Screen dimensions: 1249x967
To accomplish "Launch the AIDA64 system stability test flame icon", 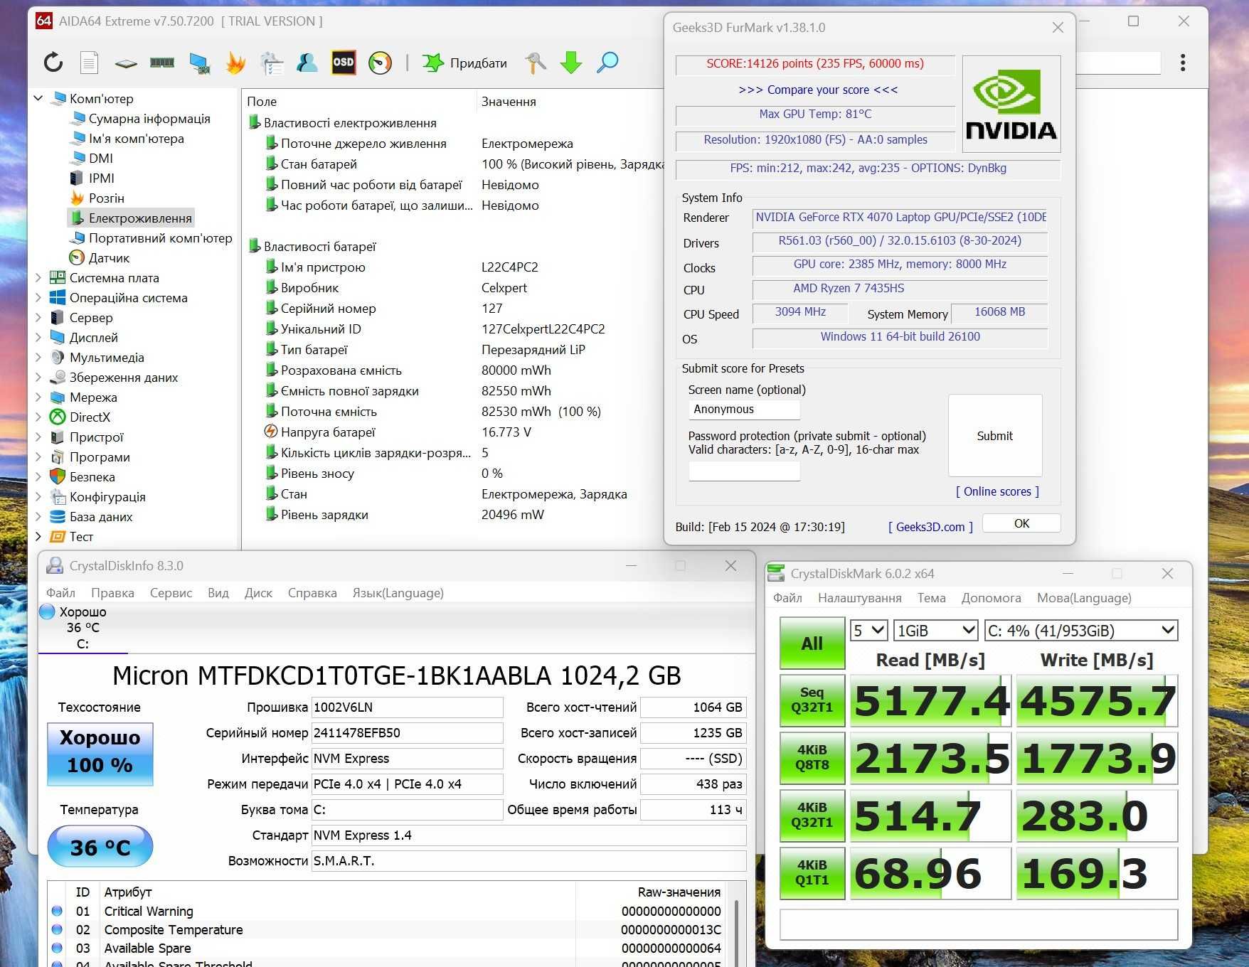I will 235,63.
